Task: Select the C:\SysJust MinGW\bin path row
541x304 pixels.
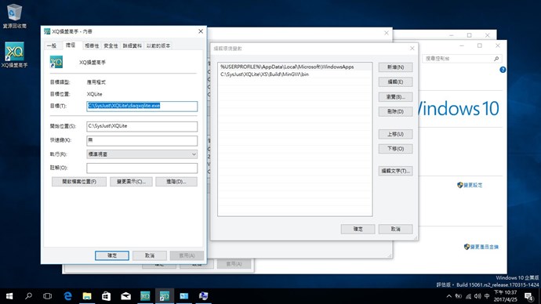Action: 295,74
